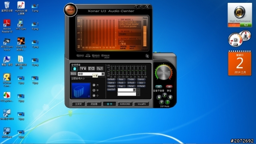
Task: Toggle the High Performance power plan gadget
Action: 240,15
